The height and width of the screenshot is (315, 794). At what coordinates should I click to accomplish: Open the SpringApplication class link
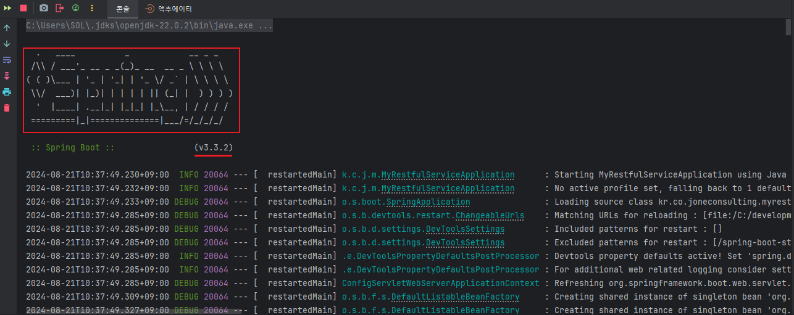pyautogui.click(x=428, y=202)
